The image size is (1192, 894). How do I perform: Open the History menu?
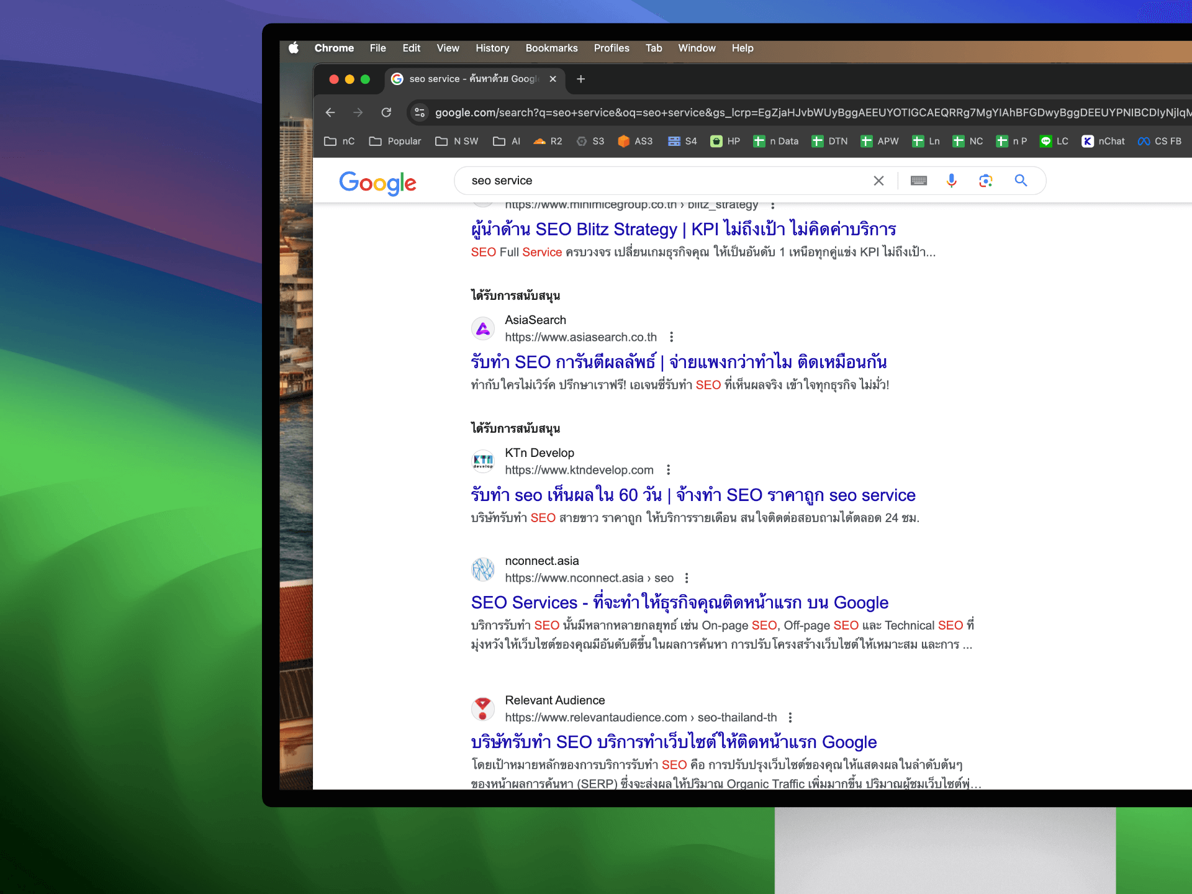pyautogui.click(x=492, y=48)
